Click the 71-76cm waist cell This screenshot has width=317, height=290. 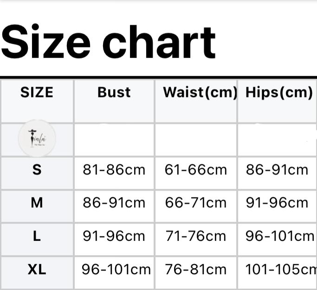pos(196,236)
